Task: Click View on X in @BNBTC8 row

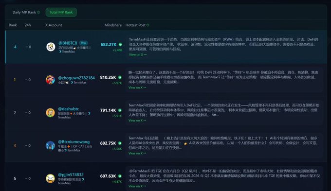Action: pos(138,54)
